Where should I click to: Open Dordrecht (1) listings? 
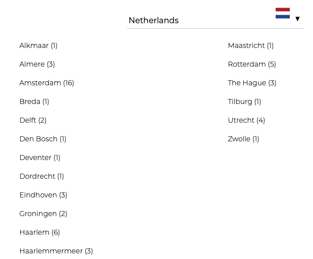coord(41,176)
